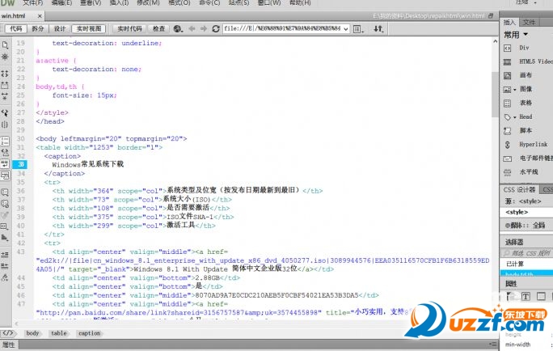
Task: Close the win.html document tab
Action: tap(40, 16)
